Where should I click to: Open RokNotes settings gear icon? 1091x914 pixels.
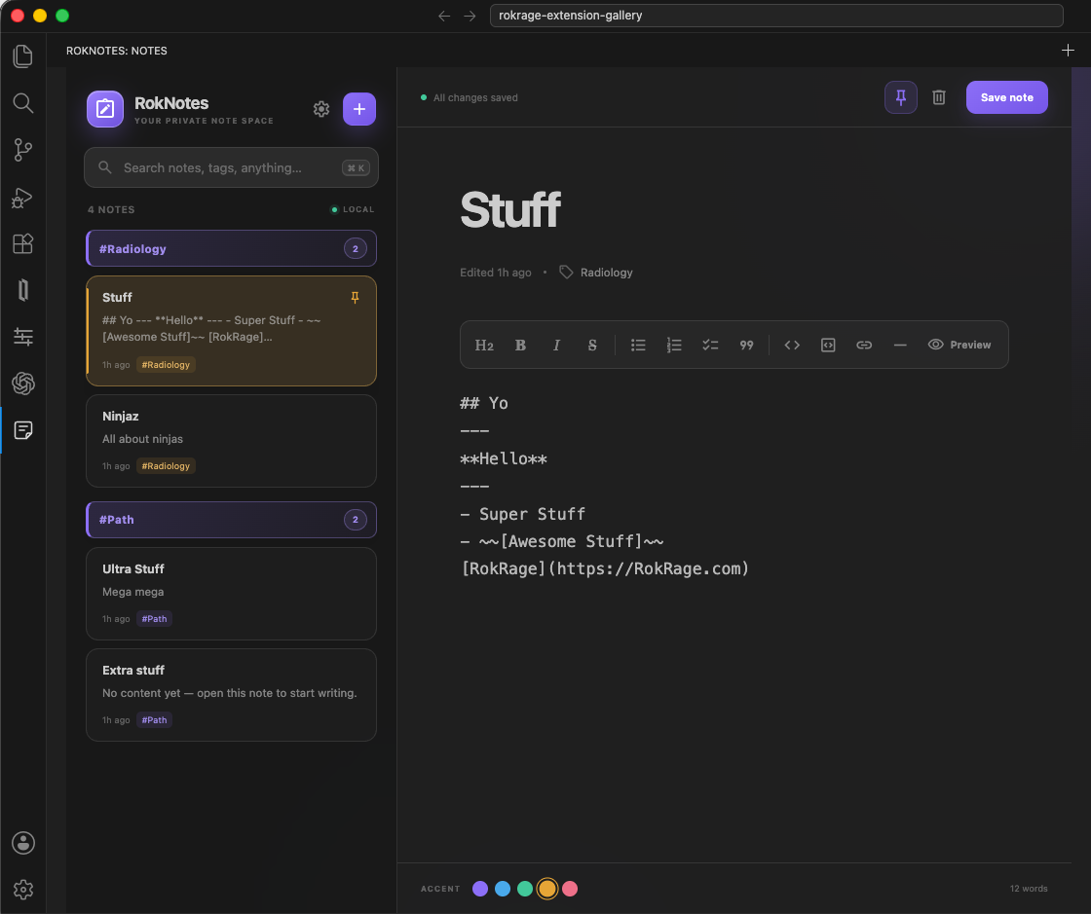320,109
